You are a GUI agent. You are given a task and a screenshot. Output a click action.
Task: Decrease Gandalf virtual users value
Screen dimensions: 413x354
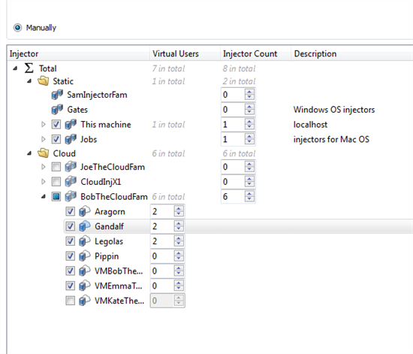point(179,229)
